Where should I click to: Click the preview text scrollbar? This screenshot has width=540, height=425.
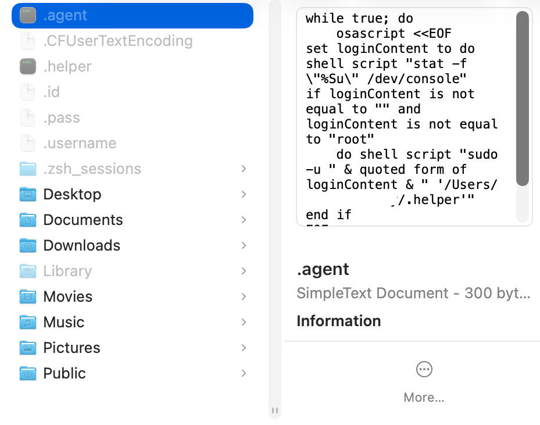click(x=522, y=99)
